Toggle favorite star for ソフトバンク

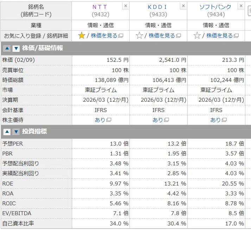pyautogui.click(x=197, y=35)
